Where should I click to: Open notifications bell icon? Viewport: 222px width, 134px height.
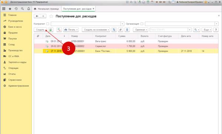tap(28, 9)
